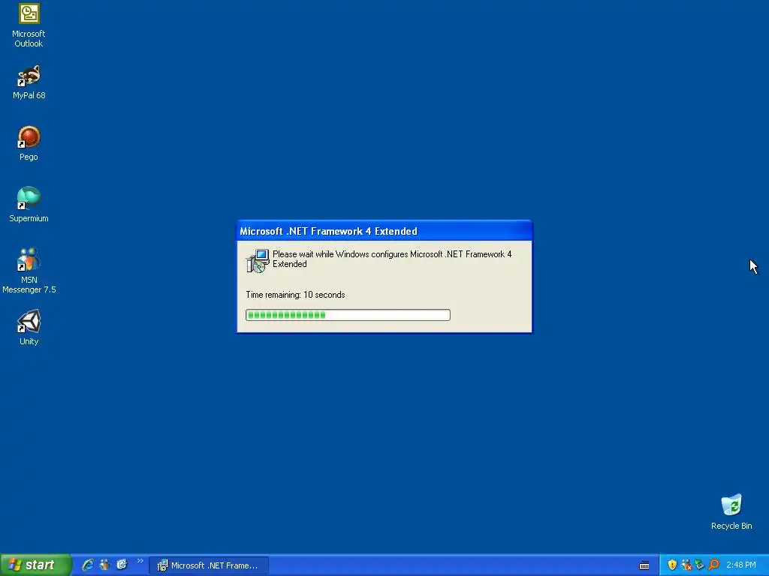Select the Supermium desktop shortcut

[29, 205]
